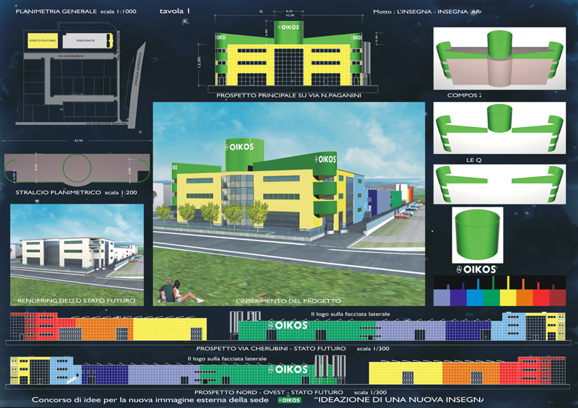
Task: Click the 'PROSPETTO PRINCIPALE SU VIA N.PAGANINI' caption
Action: (x=288, y=95)
